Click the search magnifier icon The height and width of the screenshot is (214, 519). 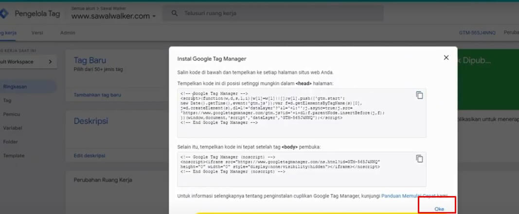[x=175, y=14]
